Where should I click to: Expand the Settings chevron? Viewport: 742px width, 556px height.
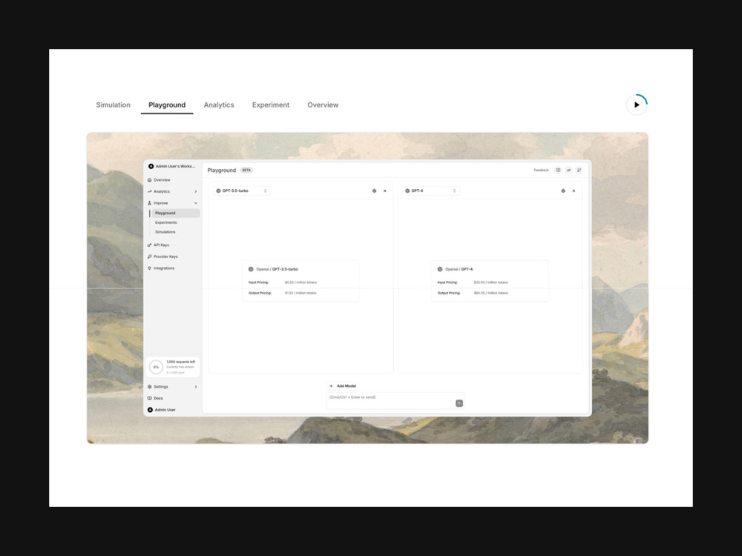pos(195,387)
